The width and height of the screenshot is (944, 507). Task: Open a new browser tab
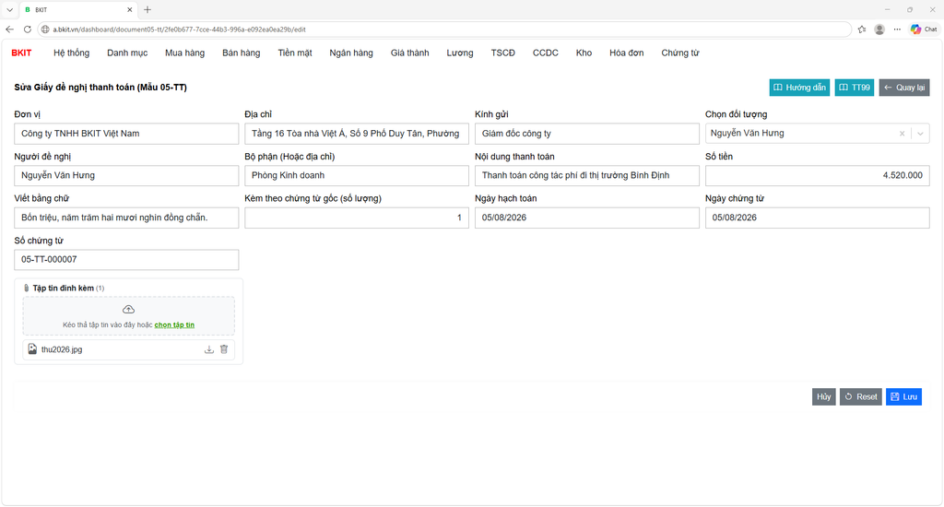pyautogui.click(x=147, y=9)
